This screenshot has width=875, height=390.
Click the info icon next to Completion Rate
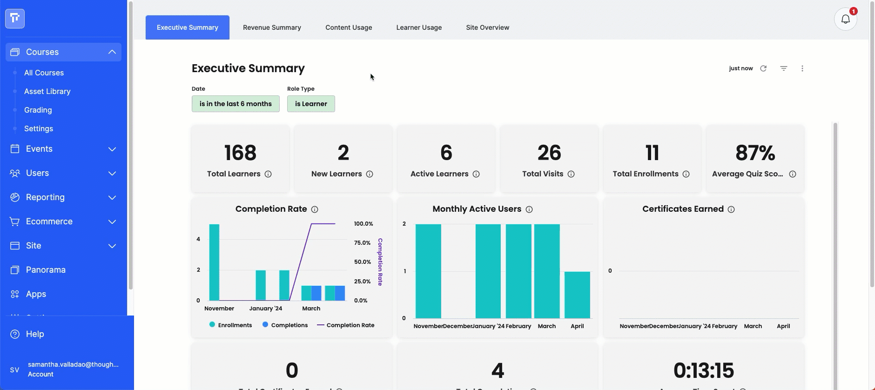315,209
